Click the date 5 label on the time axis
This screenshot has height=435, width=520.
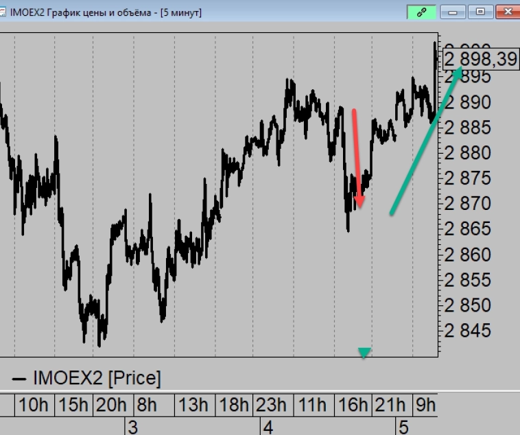(x=403, y=427)
